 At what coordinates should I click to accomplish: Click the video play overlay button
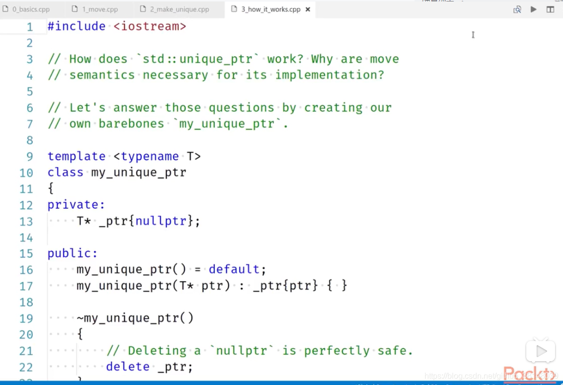(541, 351)
